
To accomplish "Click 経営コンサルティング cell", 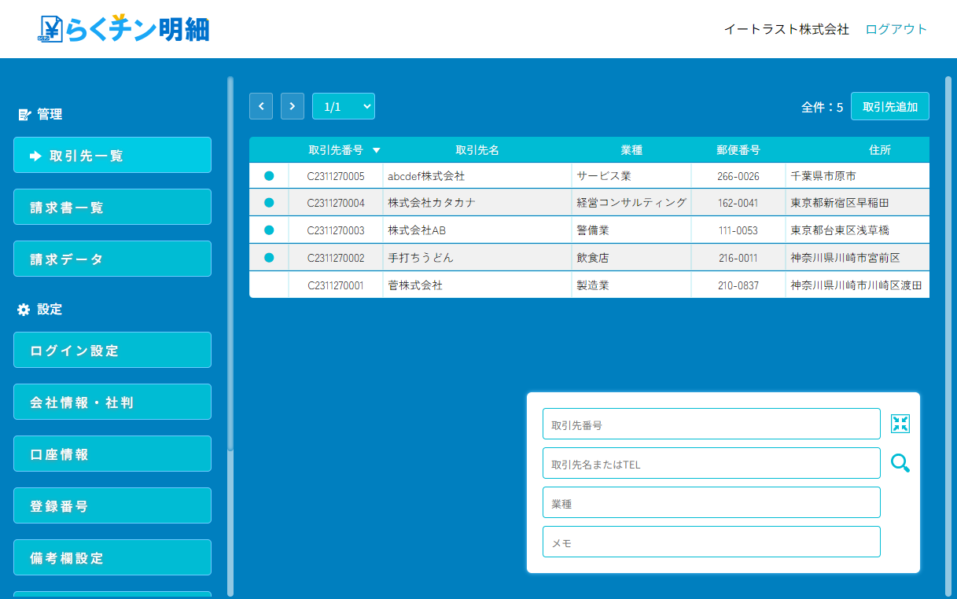I will 631,203.
